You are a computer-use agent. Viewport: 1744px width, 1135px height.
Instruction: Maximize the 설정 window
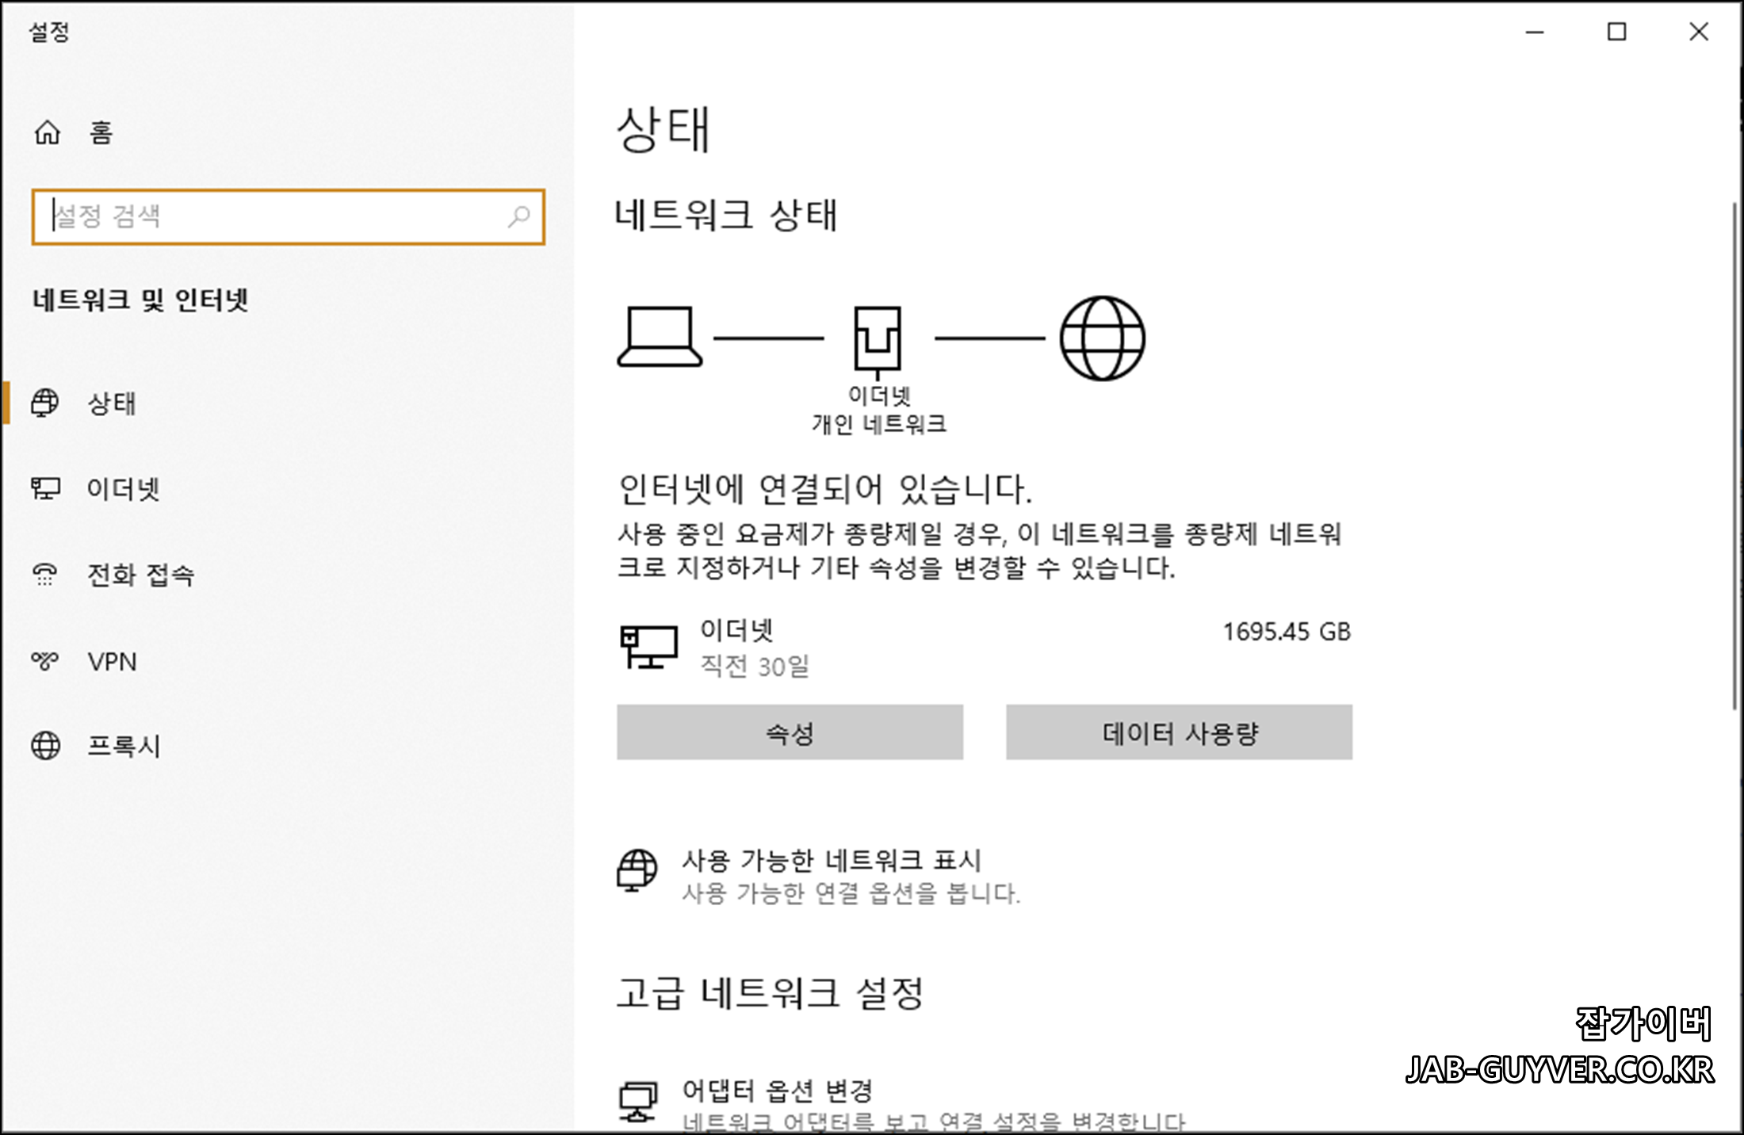(1616, 32)
